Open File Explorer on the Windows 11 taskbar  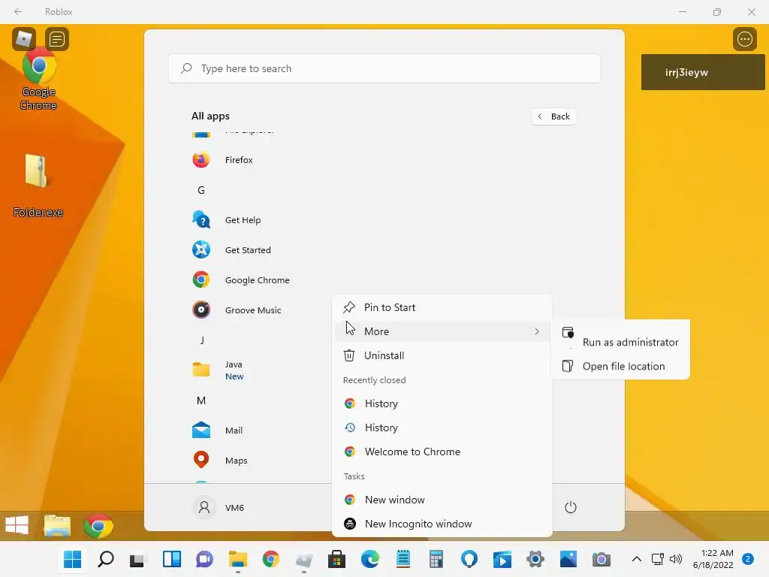238,559
